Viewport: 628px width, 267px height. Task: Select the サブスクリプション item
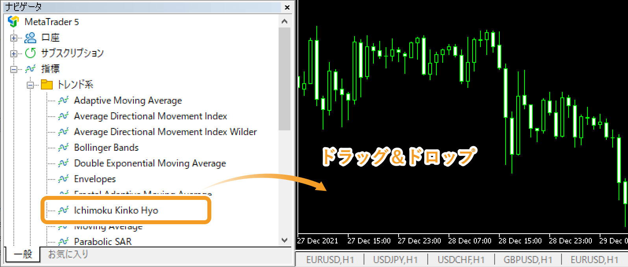click(72, 53)
